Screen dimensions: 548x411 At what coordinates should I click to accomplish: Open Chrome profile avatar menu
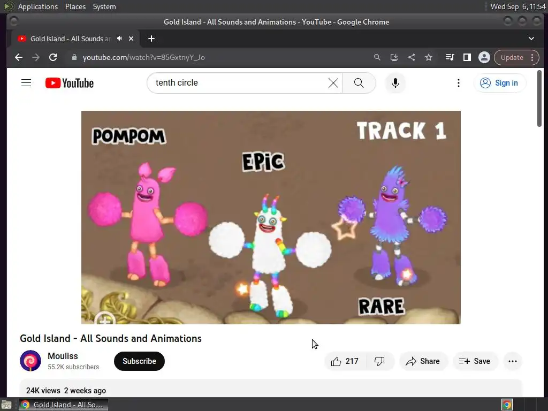click(x=484, y=57)
